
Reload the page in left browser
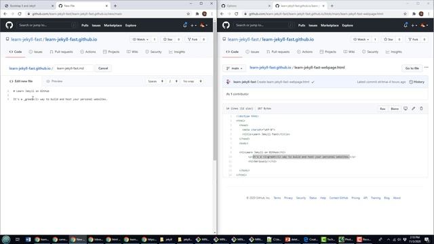pos(20,14)
